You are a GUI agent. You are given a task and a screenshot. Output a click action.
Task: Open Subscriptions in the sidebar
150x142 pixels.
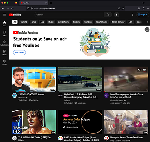(x=4, y=43)
